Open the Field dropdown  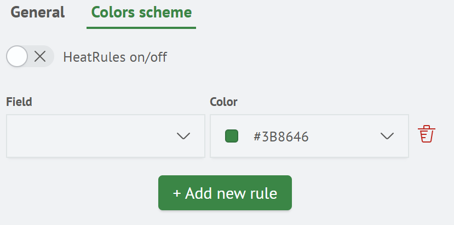tap(105, 136)
